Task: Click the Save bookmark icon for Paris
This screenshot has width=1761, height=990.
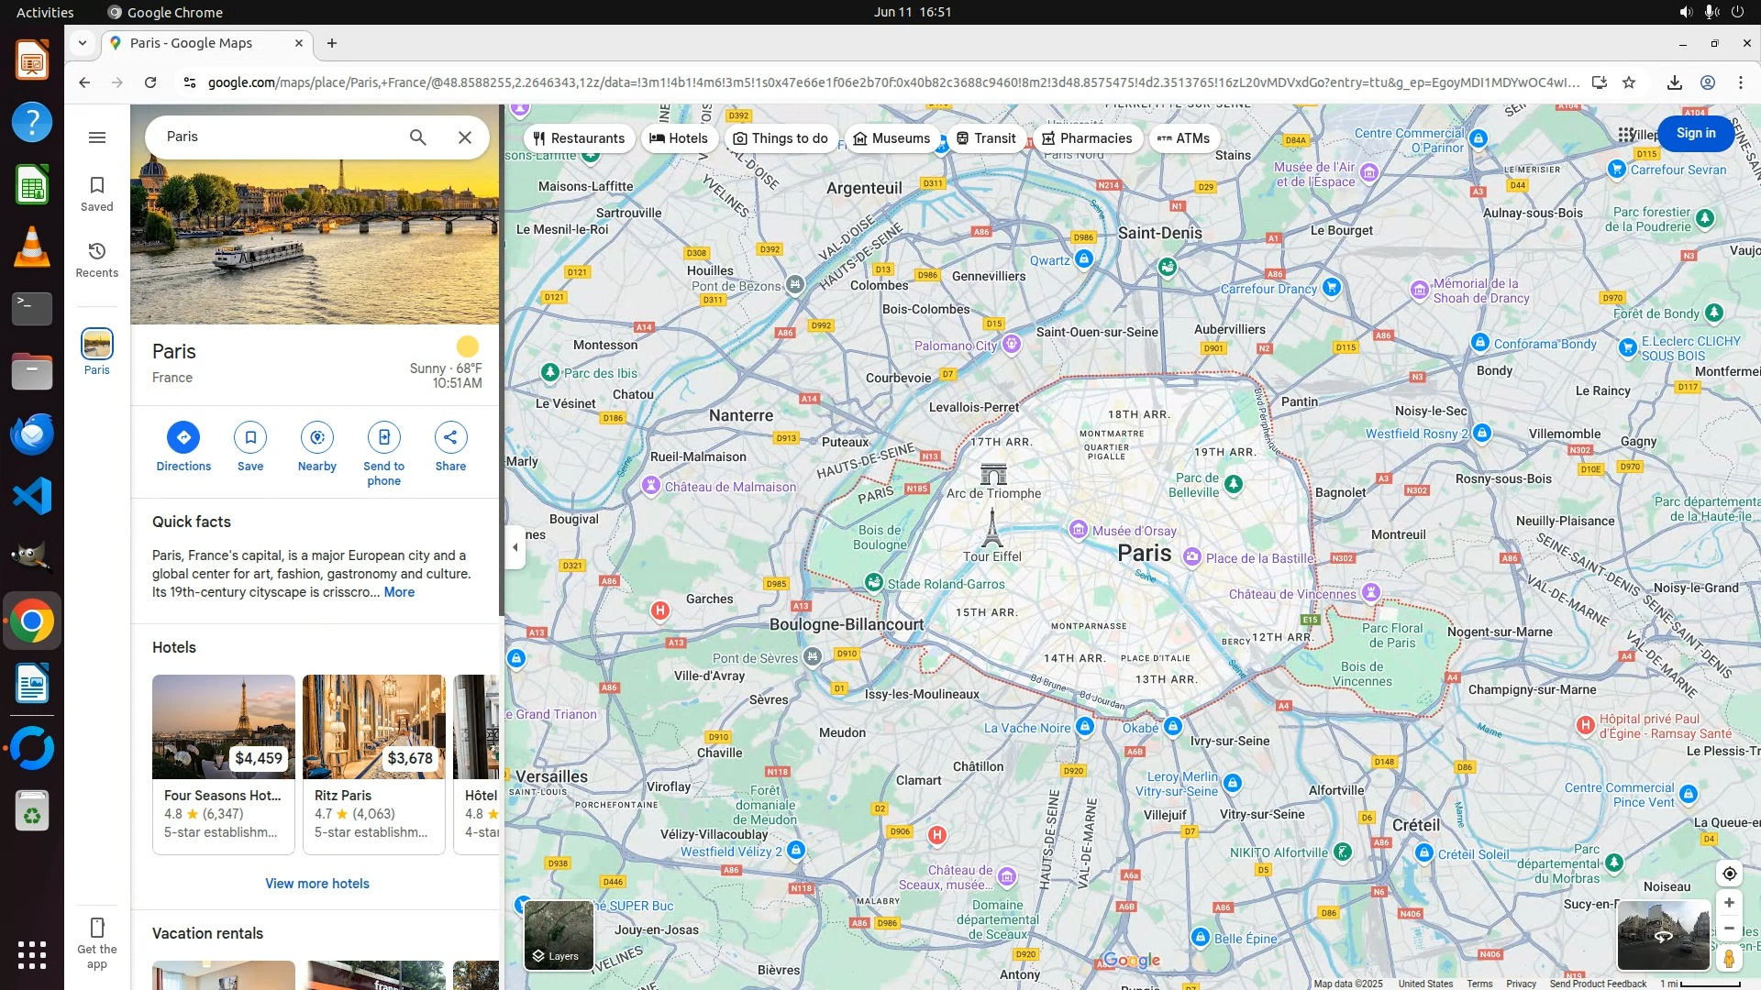Action: point(250,437)
